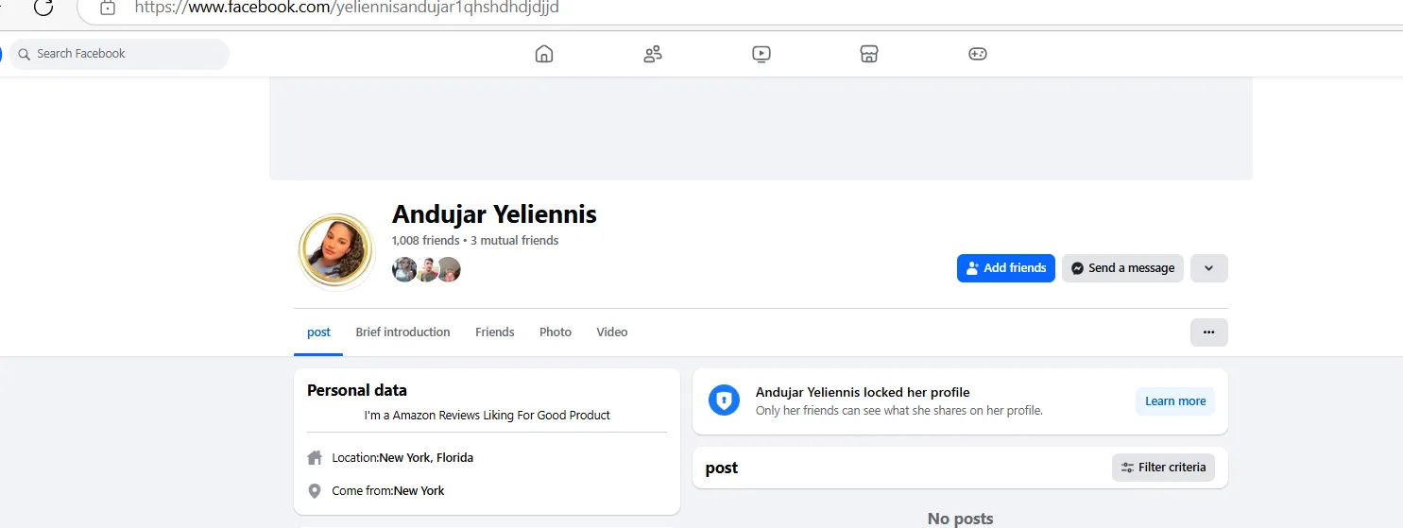Click the site info lock icon
This screenshot has height=528, width=1403.
point(108,8)
